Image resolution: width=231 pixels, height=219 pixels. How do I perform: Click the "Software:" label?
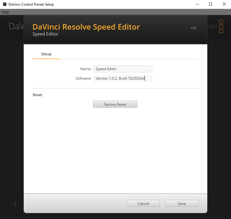point(83,78)
